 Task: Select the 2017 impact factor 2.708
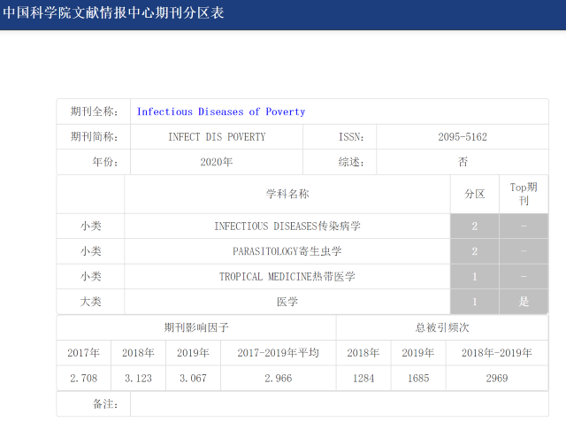pyautogui.click(x=84, y=378)
